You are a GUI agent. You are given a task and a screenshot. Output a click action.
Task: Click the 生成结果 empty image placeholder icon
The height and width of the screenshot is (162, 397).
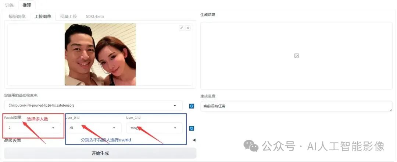coord(297,56)
